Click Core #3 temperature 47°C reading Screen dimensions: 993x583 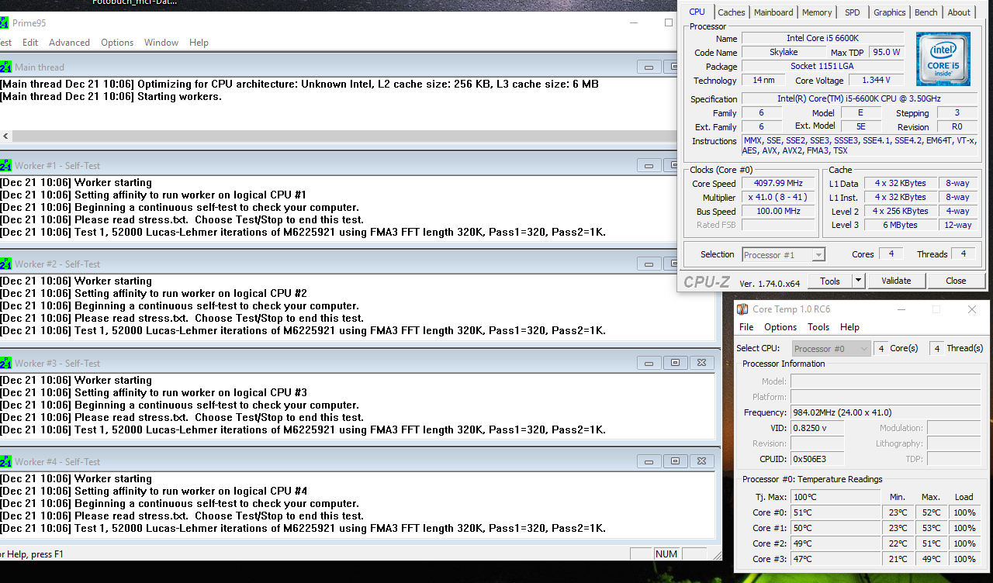click(836, 559)
